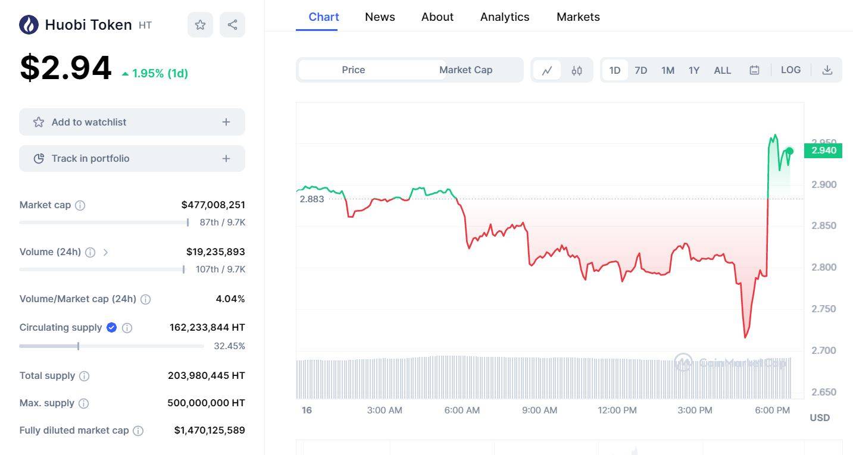Screen dimensions: 853x455
Task: Click the $19,235,893 volume value
Action: (215, 252)
